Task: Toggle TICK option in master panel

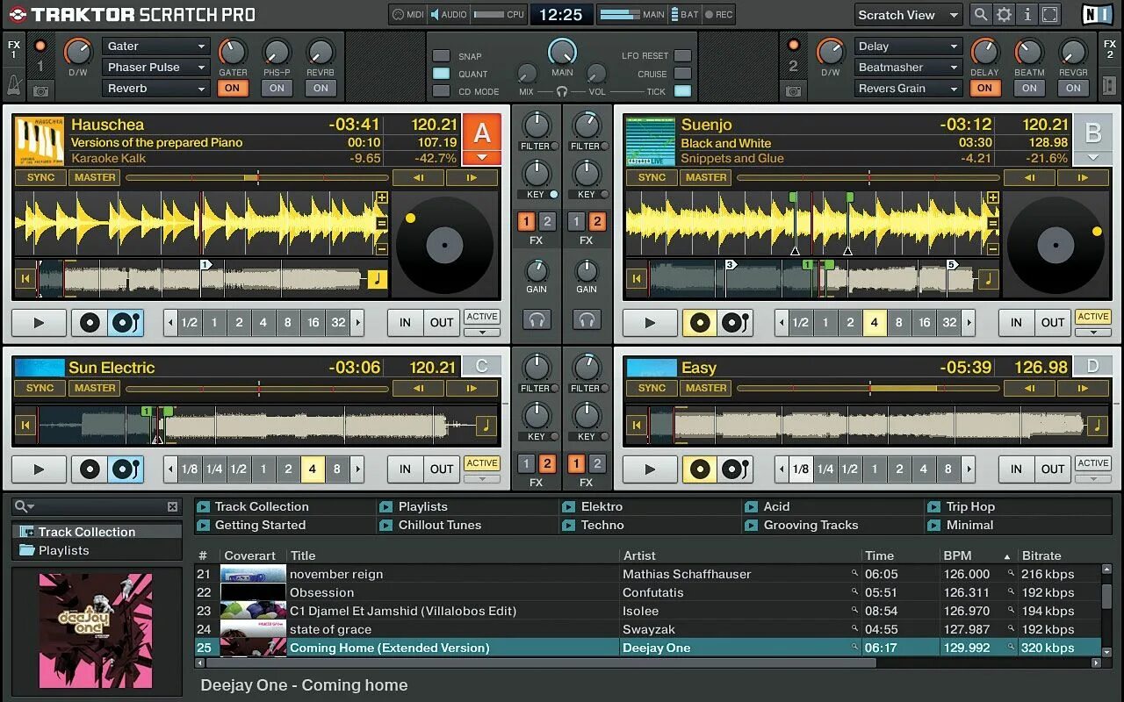Action: (682, 91)
